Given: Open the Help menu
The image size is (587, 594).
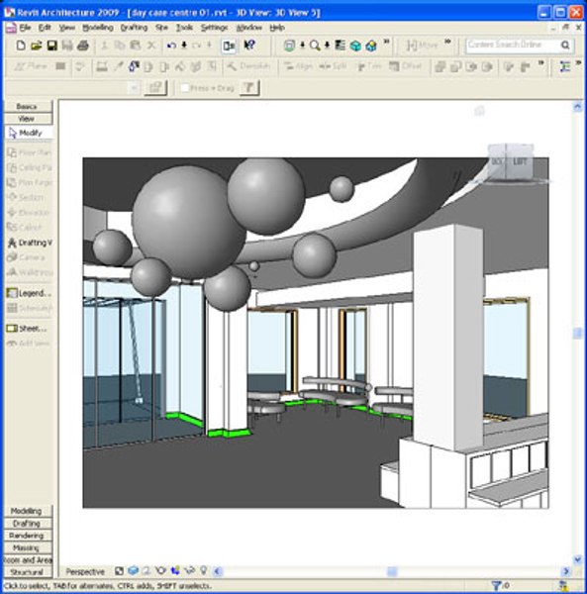Looking at the screenshot, I should [277, 28].
